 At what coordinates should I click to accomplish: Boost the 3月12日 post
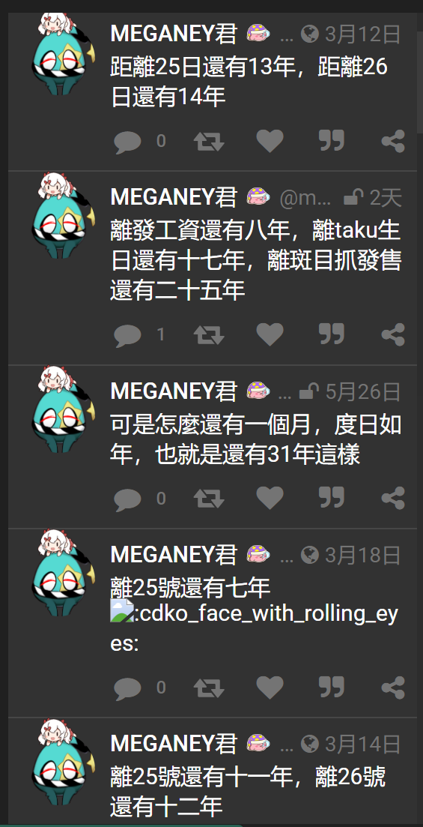209,142
